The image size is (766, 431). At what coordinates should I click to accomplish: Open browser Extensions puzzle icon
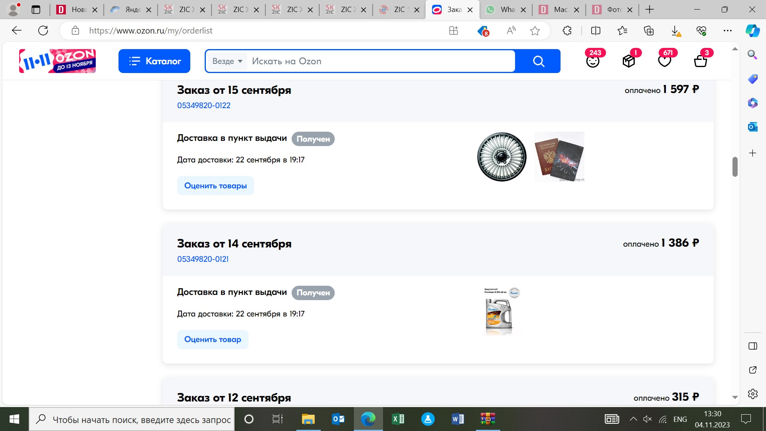567,31
